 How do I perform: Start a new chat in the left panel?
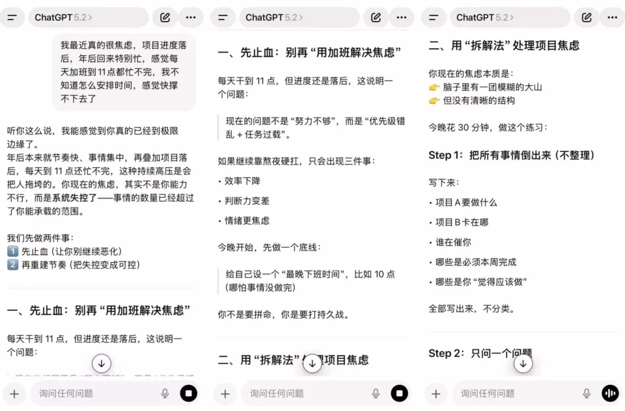[x=165, y=18]
